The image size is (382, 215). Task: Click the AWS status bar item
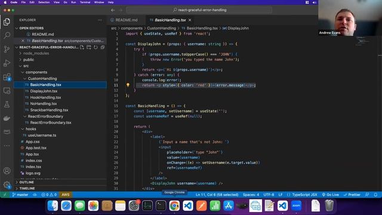pyautogui.click(x=65, y=195)
